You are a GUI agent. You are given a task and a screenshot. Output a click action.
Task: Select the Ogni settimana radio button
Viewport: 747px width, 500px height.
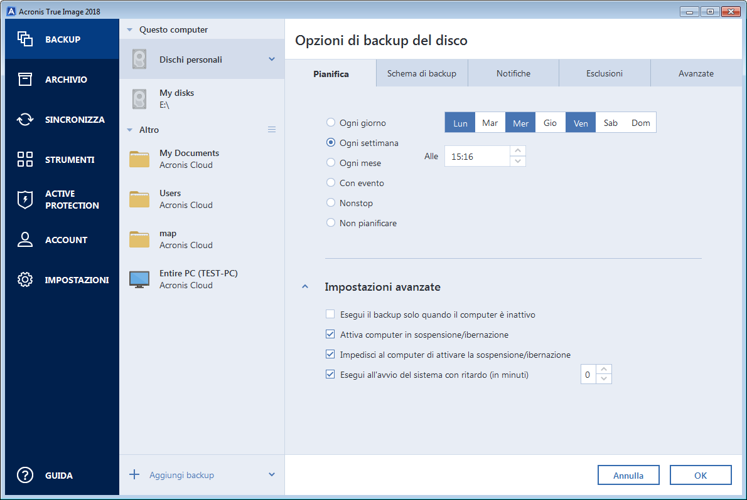331,142
